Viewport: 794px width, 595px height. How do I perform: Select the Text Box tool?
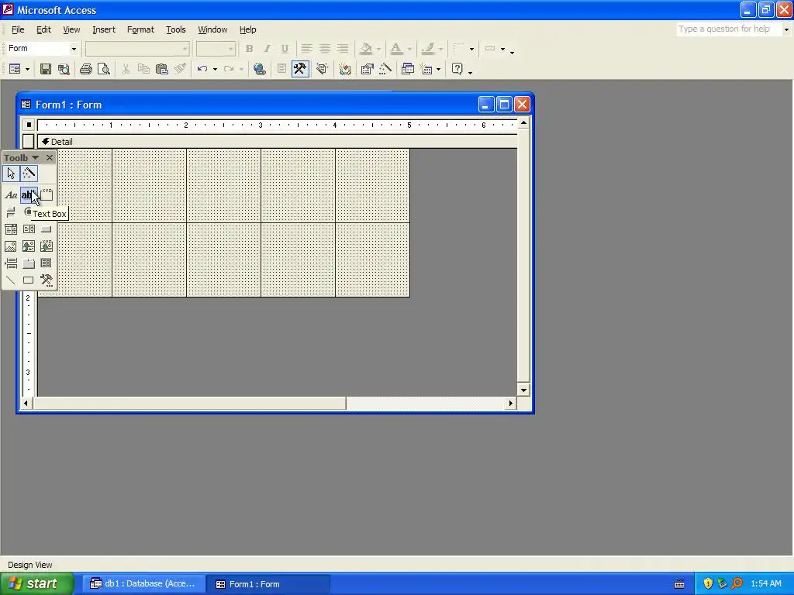pyautogui.click(x=29, y=194)
